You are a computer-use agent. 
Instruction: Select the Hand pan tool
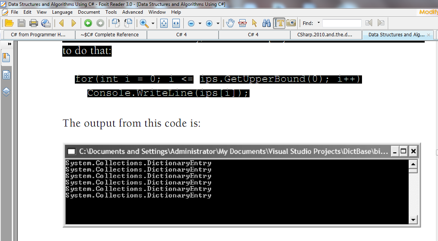tap(231, 23)
